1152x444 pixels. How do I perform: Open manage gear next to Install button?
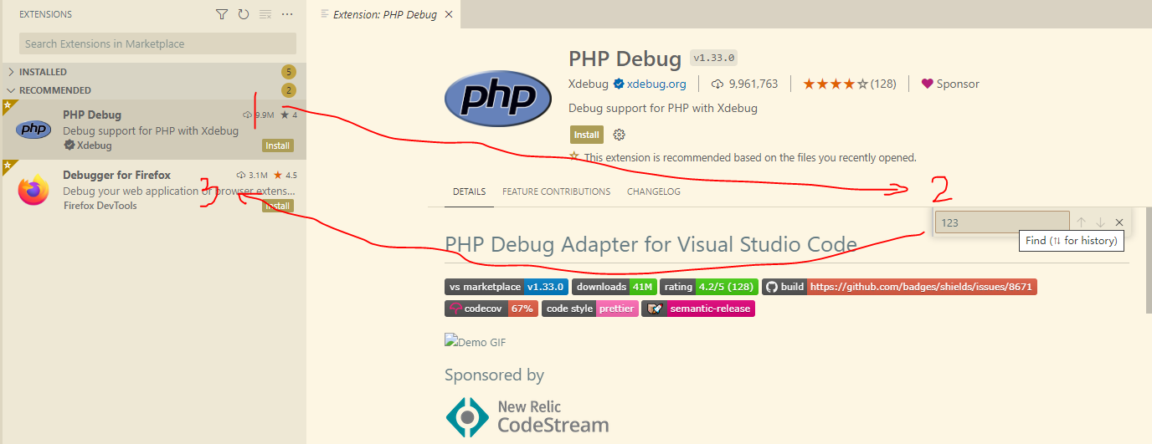620,135
